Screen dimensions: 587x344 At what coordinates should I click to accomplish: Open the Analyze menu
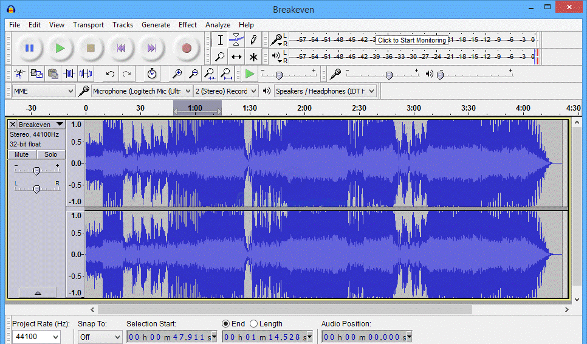coord(218,25)
